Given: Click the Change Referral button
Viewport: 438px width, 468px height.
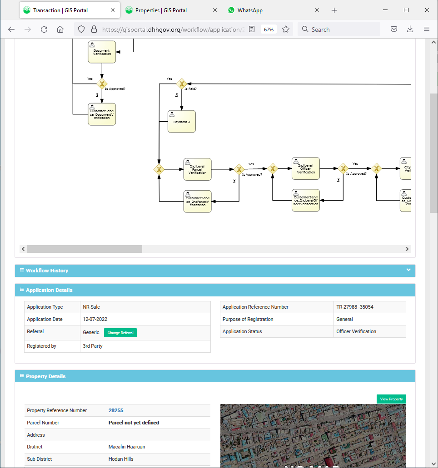Looking at the screenshot, I should [x=120, y=333].
